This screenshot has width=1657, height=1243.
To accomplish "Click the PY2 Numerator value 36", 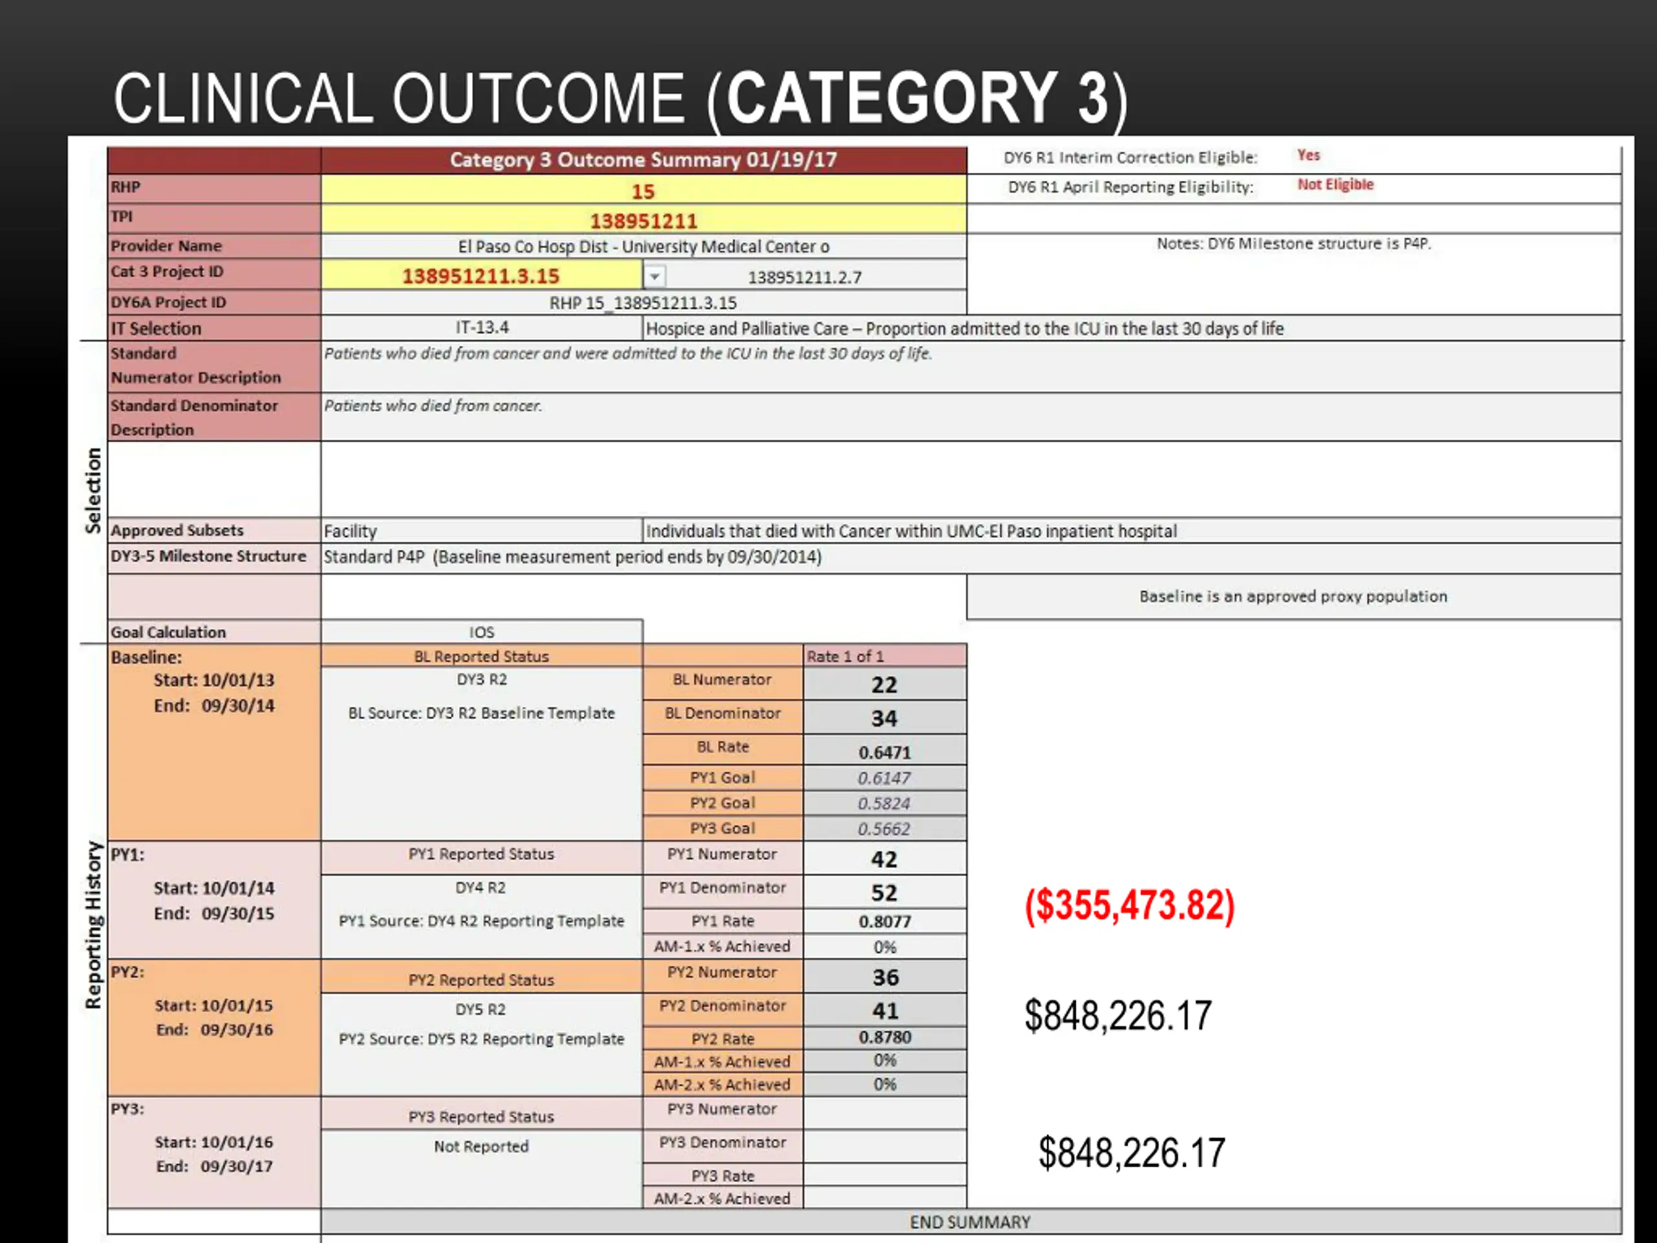I will coord(885,977).
